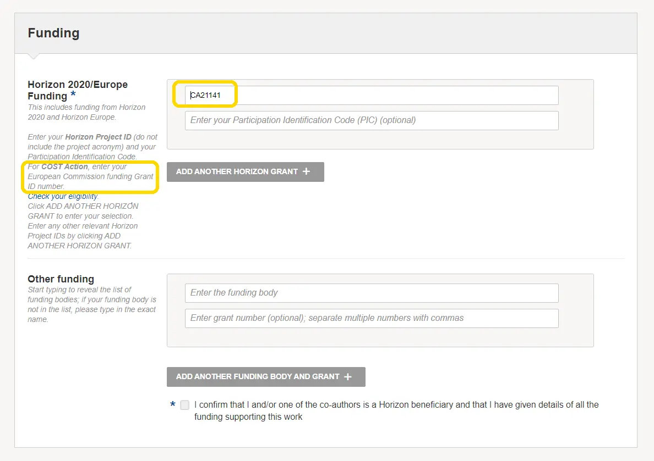The image size is (654, 461).
Task: Click the plus icon on ADD ANOTHER HORIZON GRANT
Action: [x=306, y=171]
